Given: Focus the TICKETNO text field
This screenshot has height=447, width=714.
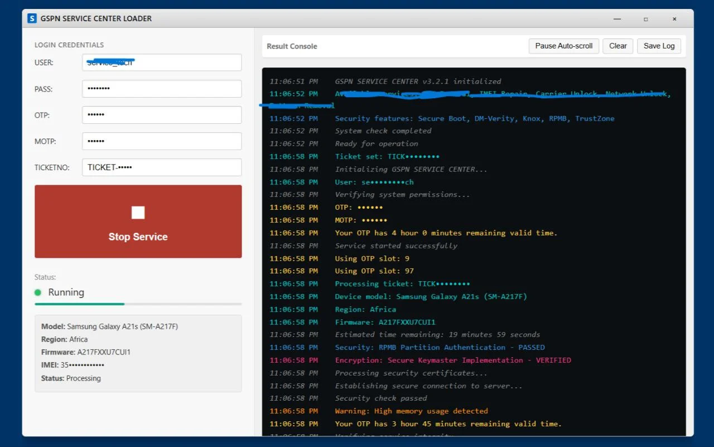Looking at the screenshot, I should [x=162, y=167].
